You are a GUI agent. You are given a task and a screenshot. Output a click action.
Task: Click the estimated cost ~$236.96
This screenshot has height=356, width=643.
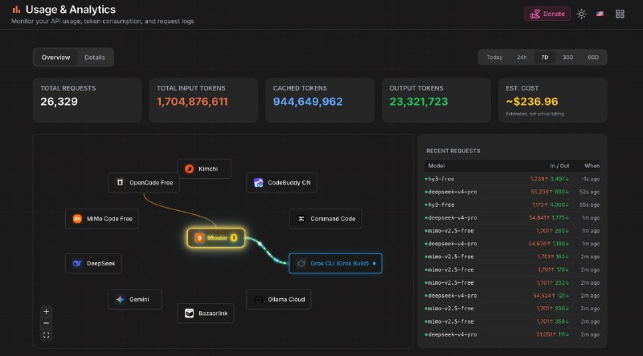532,102
